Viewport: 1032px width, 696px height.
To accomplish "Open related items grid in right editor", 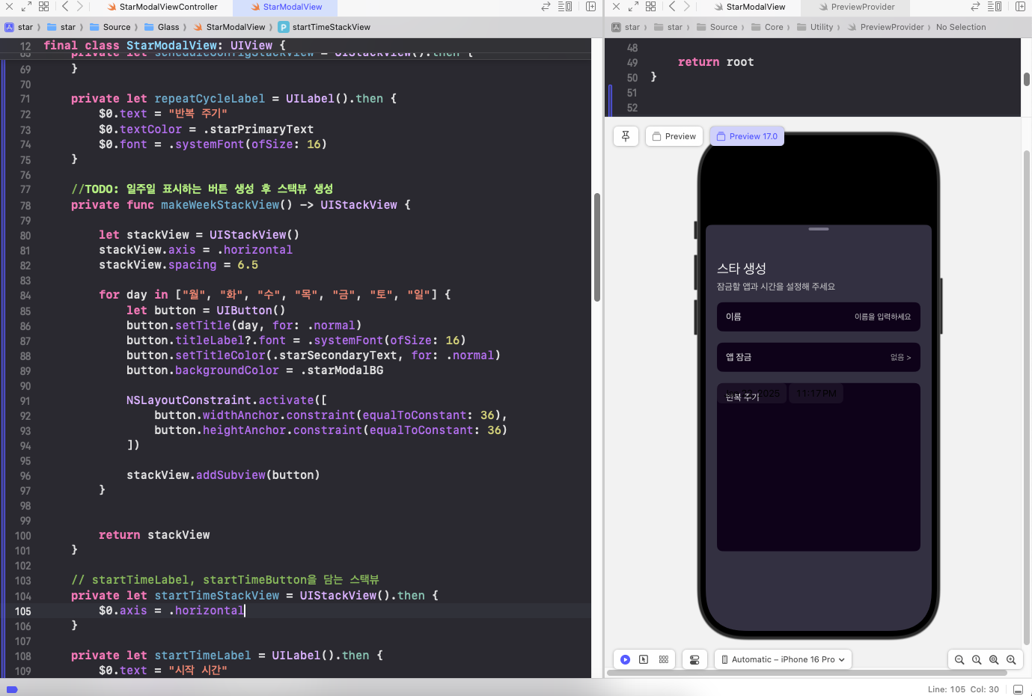I will 651,7.
